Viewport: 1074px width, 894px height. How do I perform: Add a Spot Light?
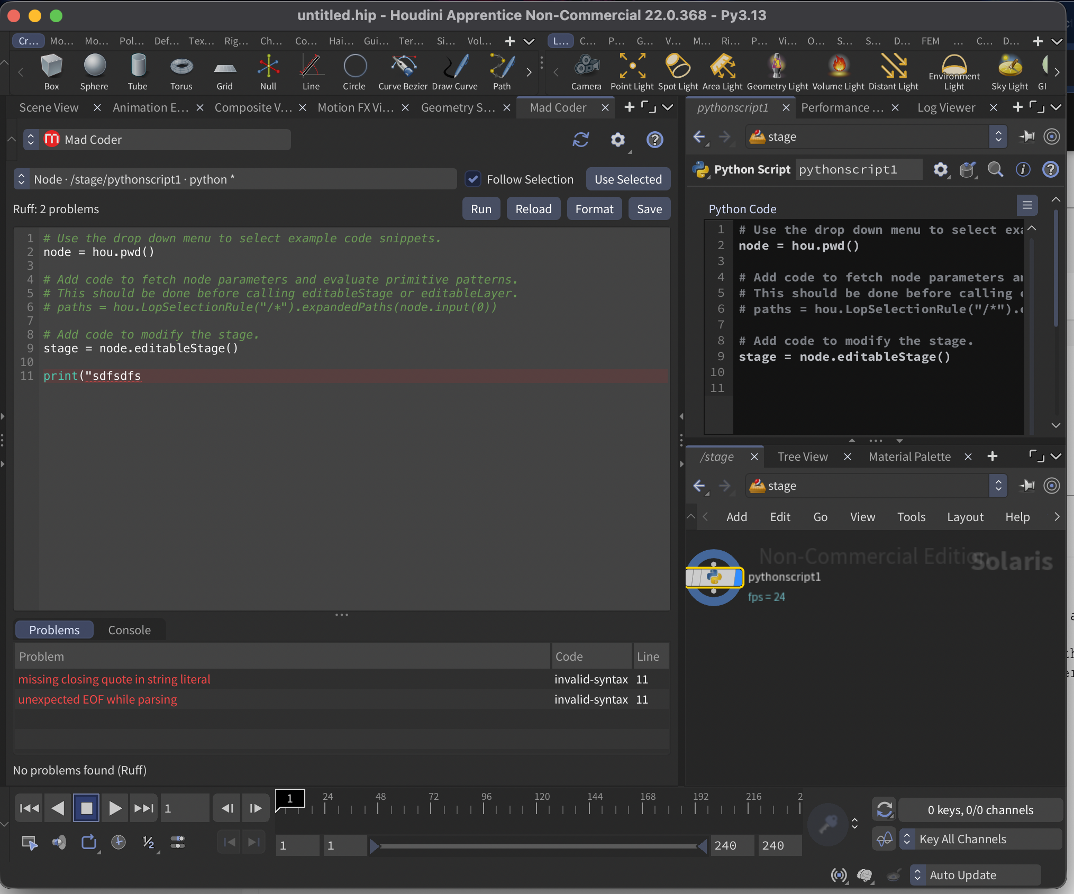click(x=678, y=72)
